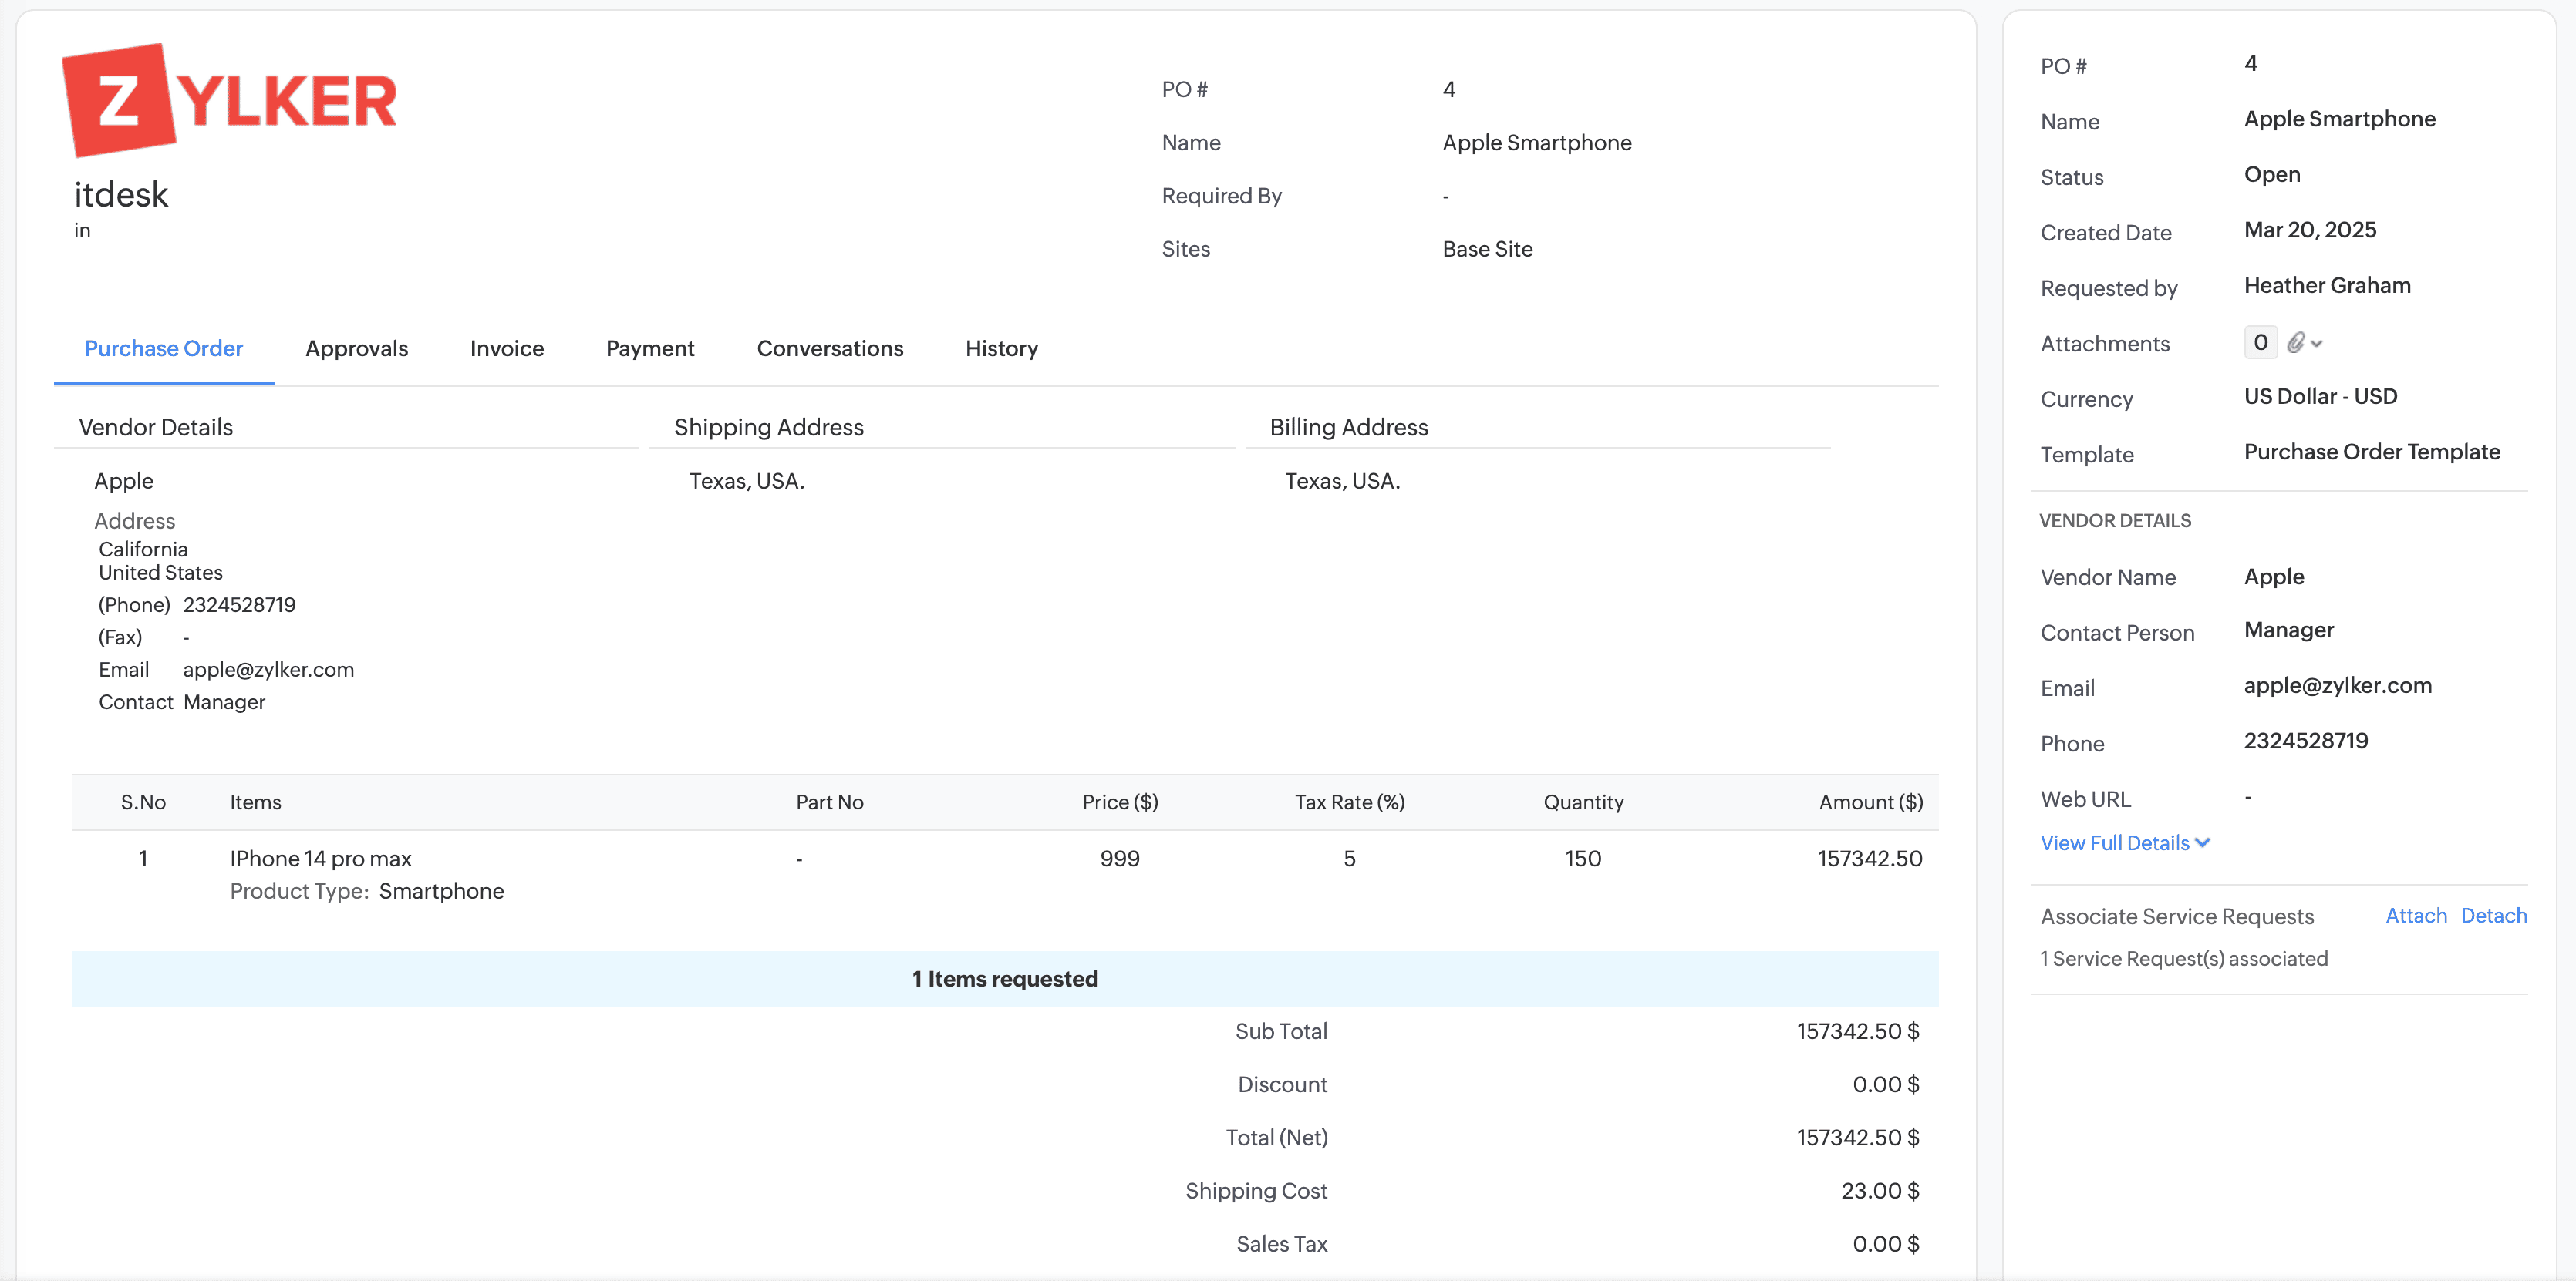Screen dimensions: 2576x1281
Task: Click the Currency value US Dollar - USD
Action: pos(2320,395)
